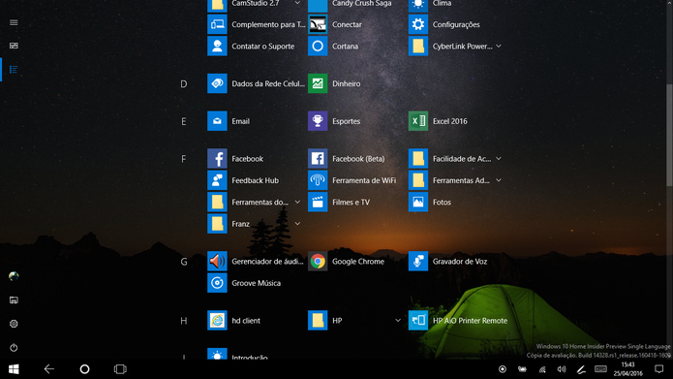Expand the HP folder chevron
The width and height of the screenshot is (673, 379).
click(398, 321)
